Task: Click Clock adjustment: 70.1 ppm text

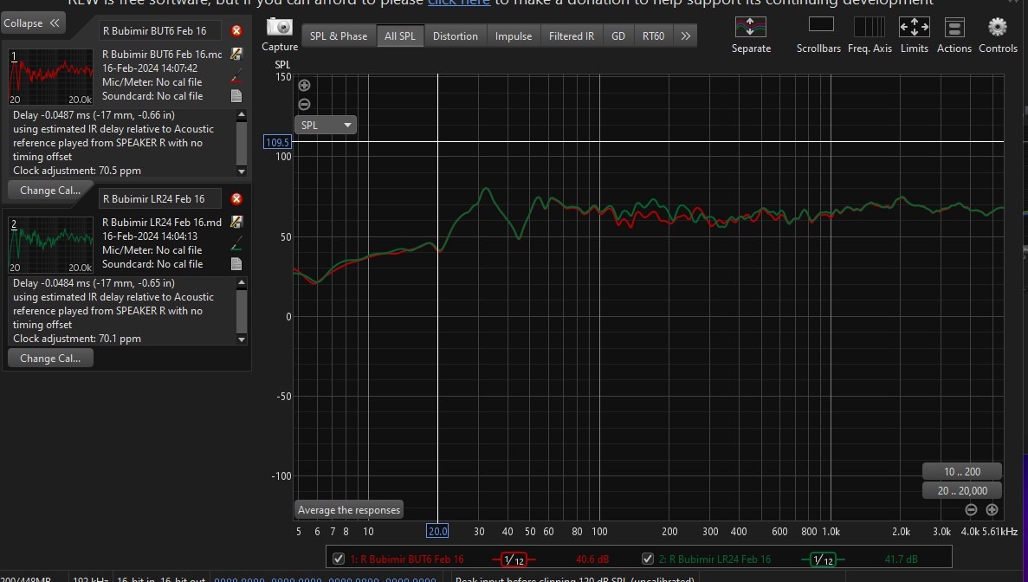Action: pos(77,338)
